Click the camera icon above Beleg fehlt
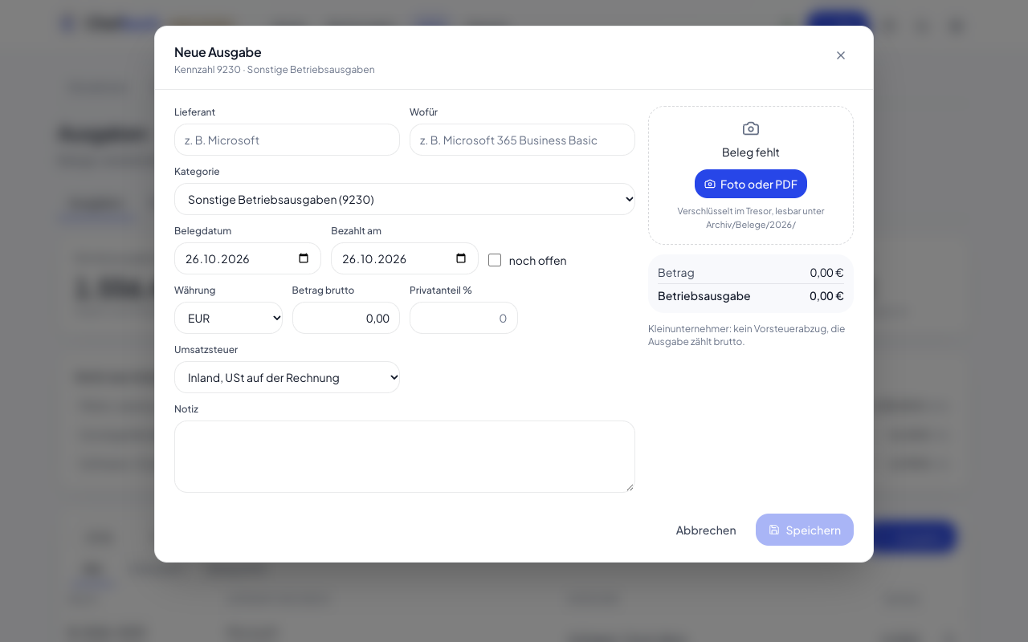1028x642 pixels. pyautogui.click(x=751, y=128)
